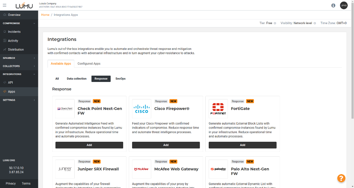The width and height of the screenshot is (354, 188).
Task: Expand the Collectors sidebar section
Action: (19, 66)
